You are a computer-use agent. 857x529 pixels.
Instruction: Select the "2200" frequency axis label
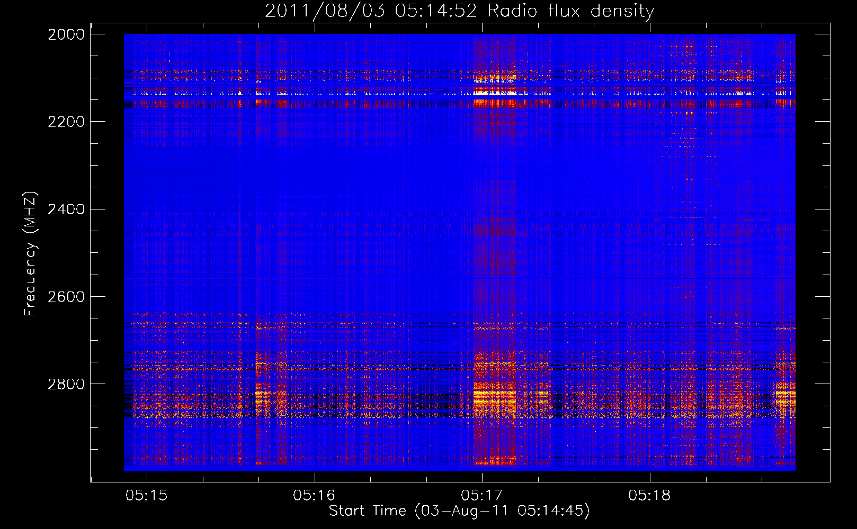click(66, 122)
